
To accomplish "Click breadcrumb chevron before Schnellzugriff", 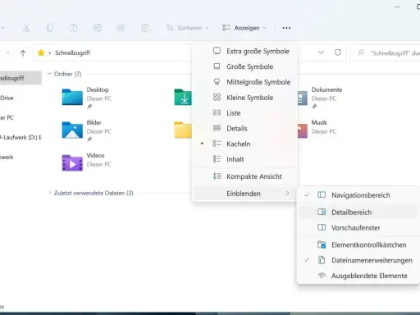I will click(50, 53).
